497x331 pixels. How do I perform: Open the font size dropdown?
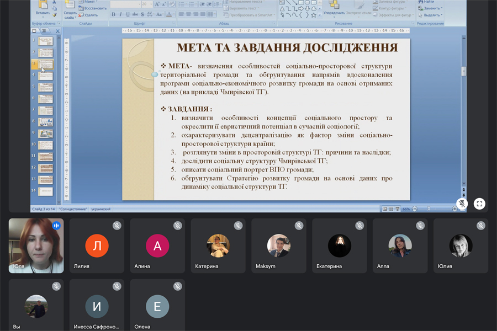tap(151, 4)
